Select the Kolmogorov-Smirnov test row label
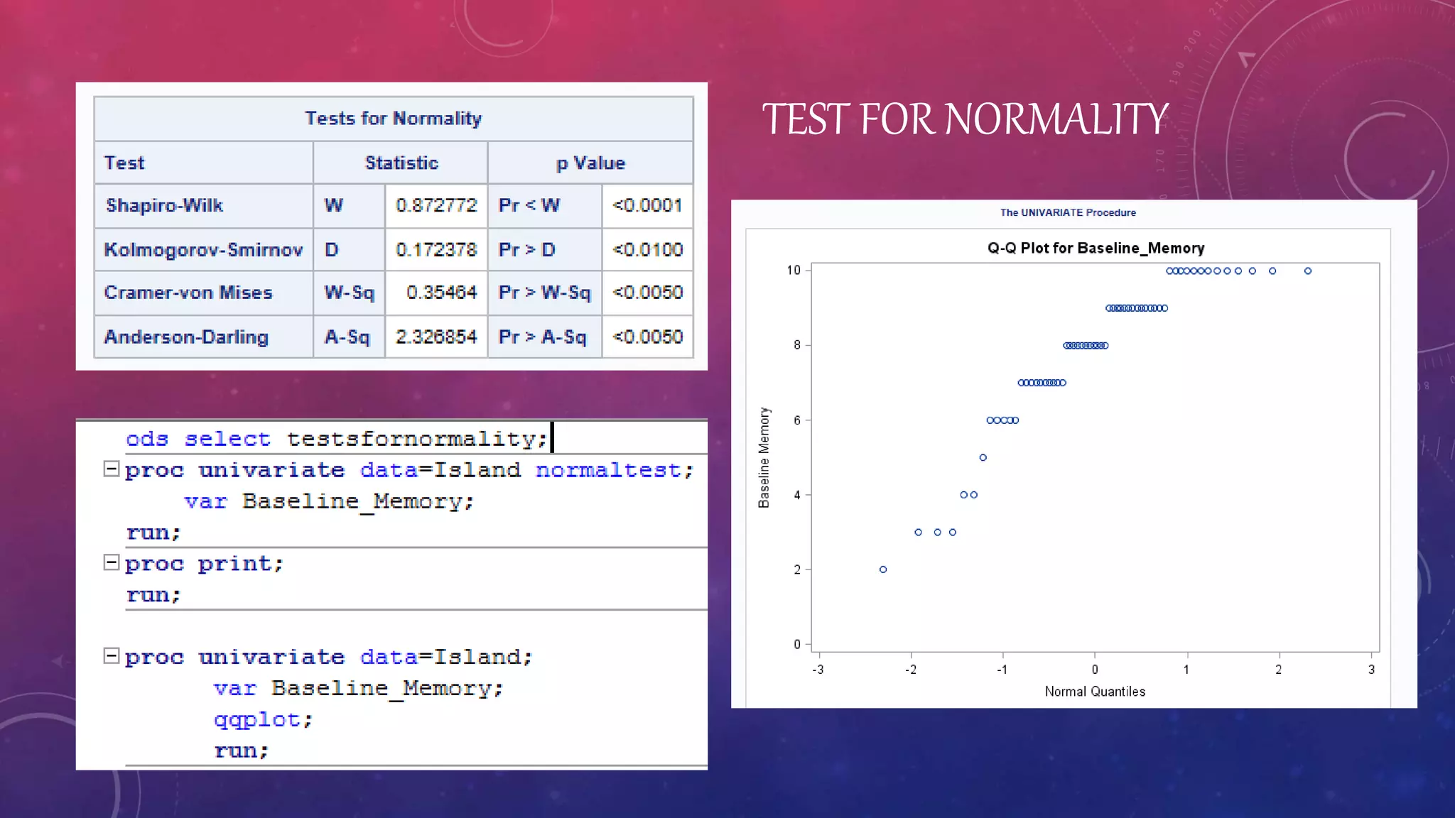 [203, 250]
